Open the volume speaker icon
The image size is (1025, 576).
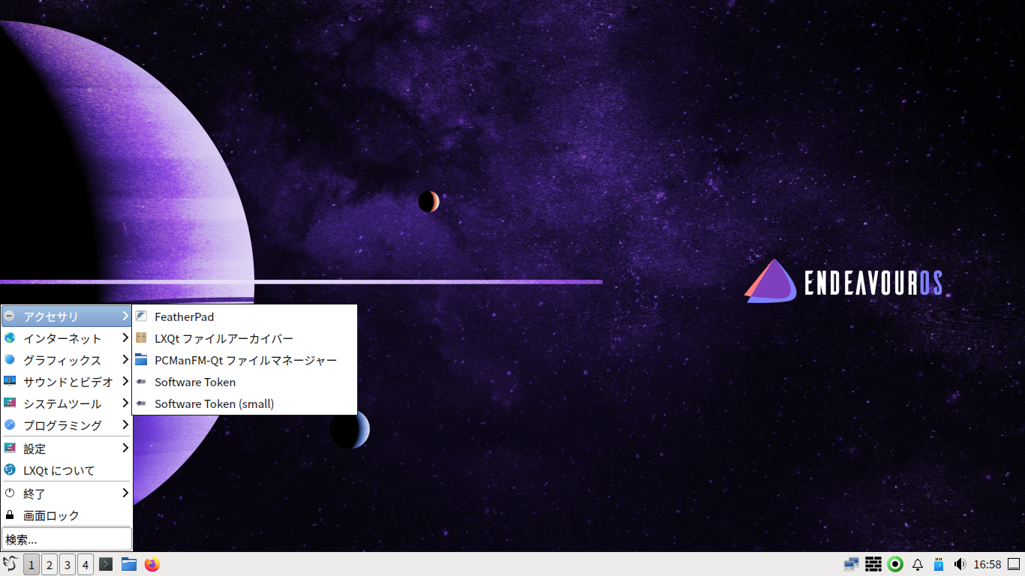click(x=959, y=564)
